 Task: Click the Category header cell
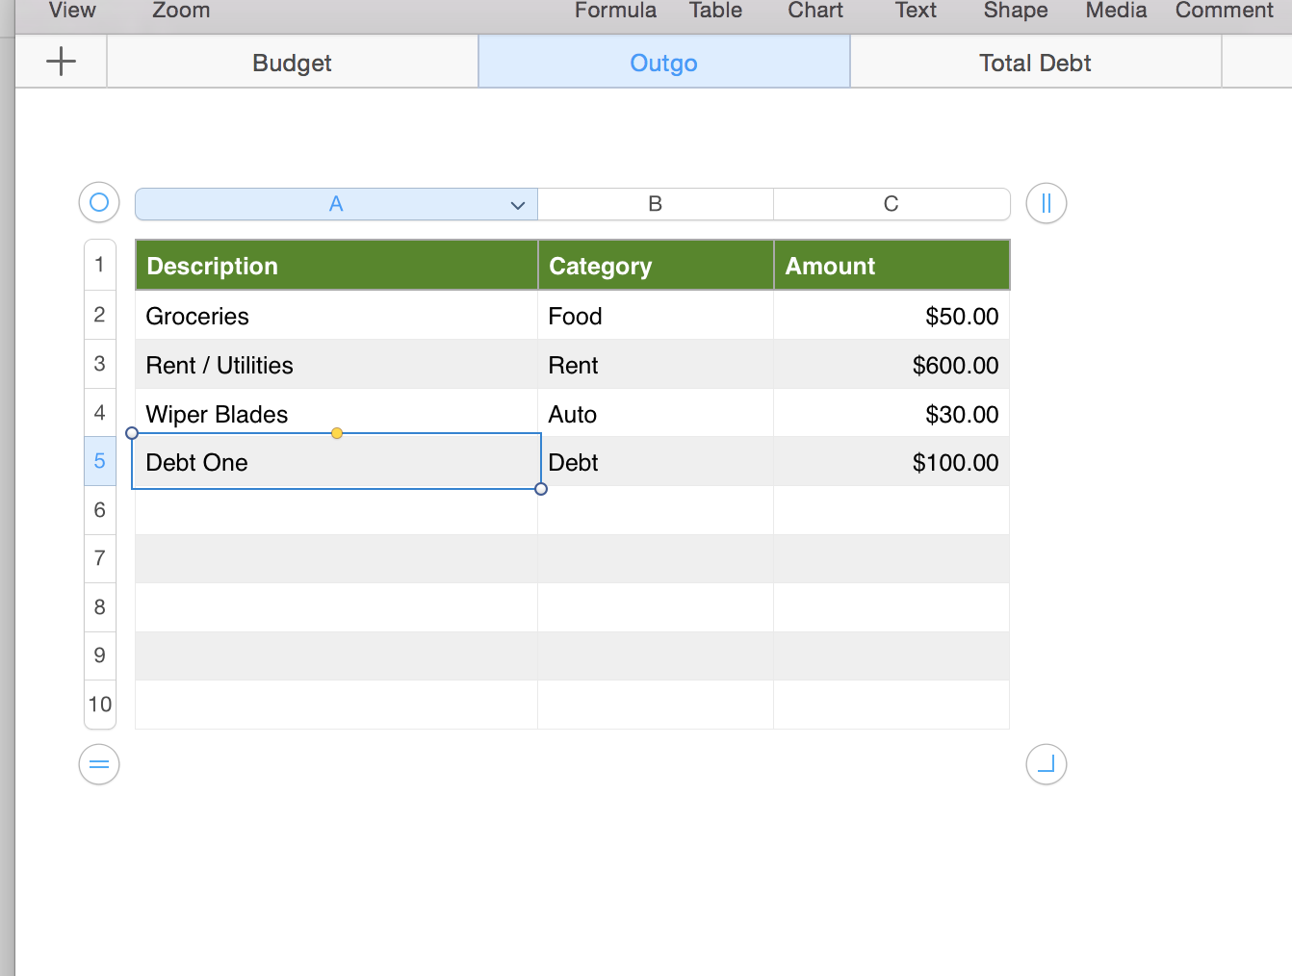pyautogui.click(x=656, y=266)
